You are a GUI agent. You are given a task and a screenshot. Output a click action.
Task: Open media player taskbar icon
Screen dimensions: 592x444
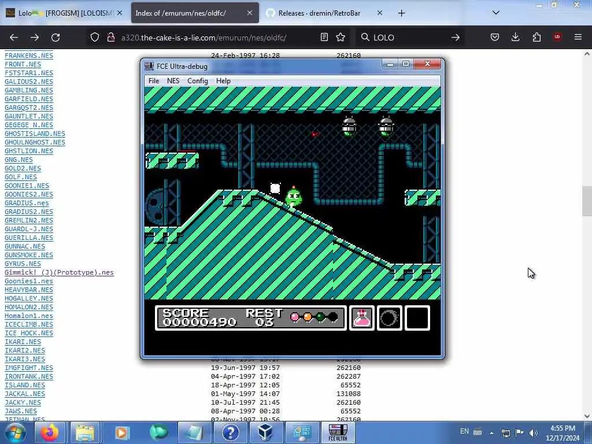coord(121,432)
